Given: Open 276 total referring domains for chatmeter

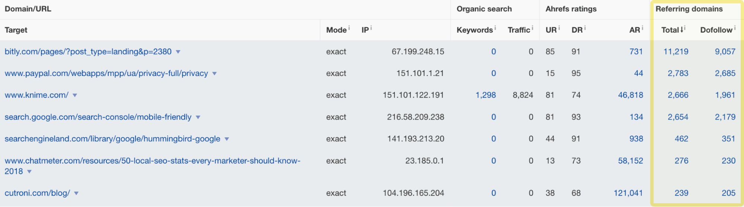Looking at the screenshot, I should tap(681, 161).
